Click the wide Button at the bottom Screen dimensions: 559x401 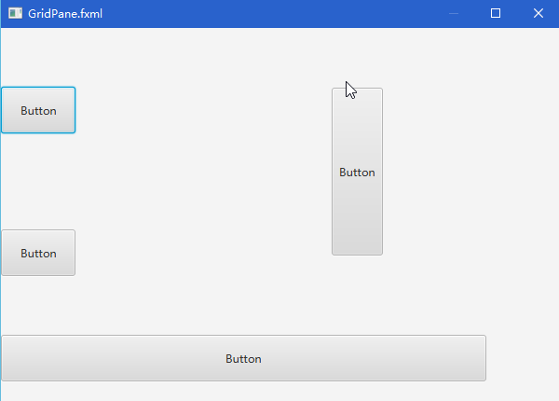click(243, 358)
